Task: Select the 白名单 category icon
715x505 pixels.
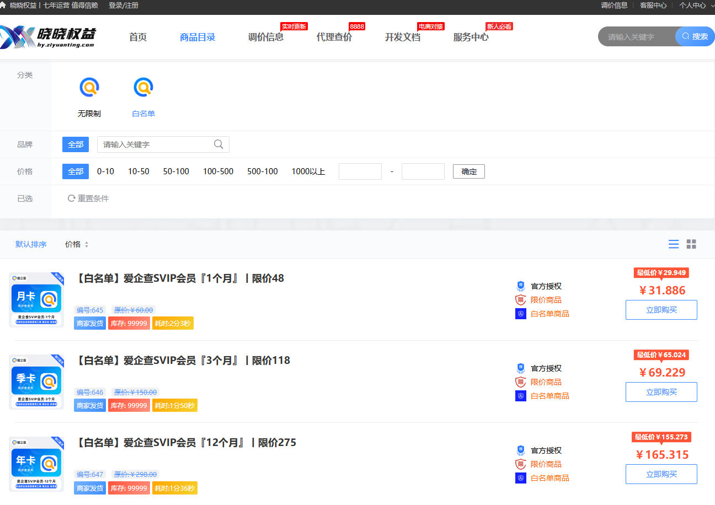Action: pyautogui.click(x=143, y=87)
